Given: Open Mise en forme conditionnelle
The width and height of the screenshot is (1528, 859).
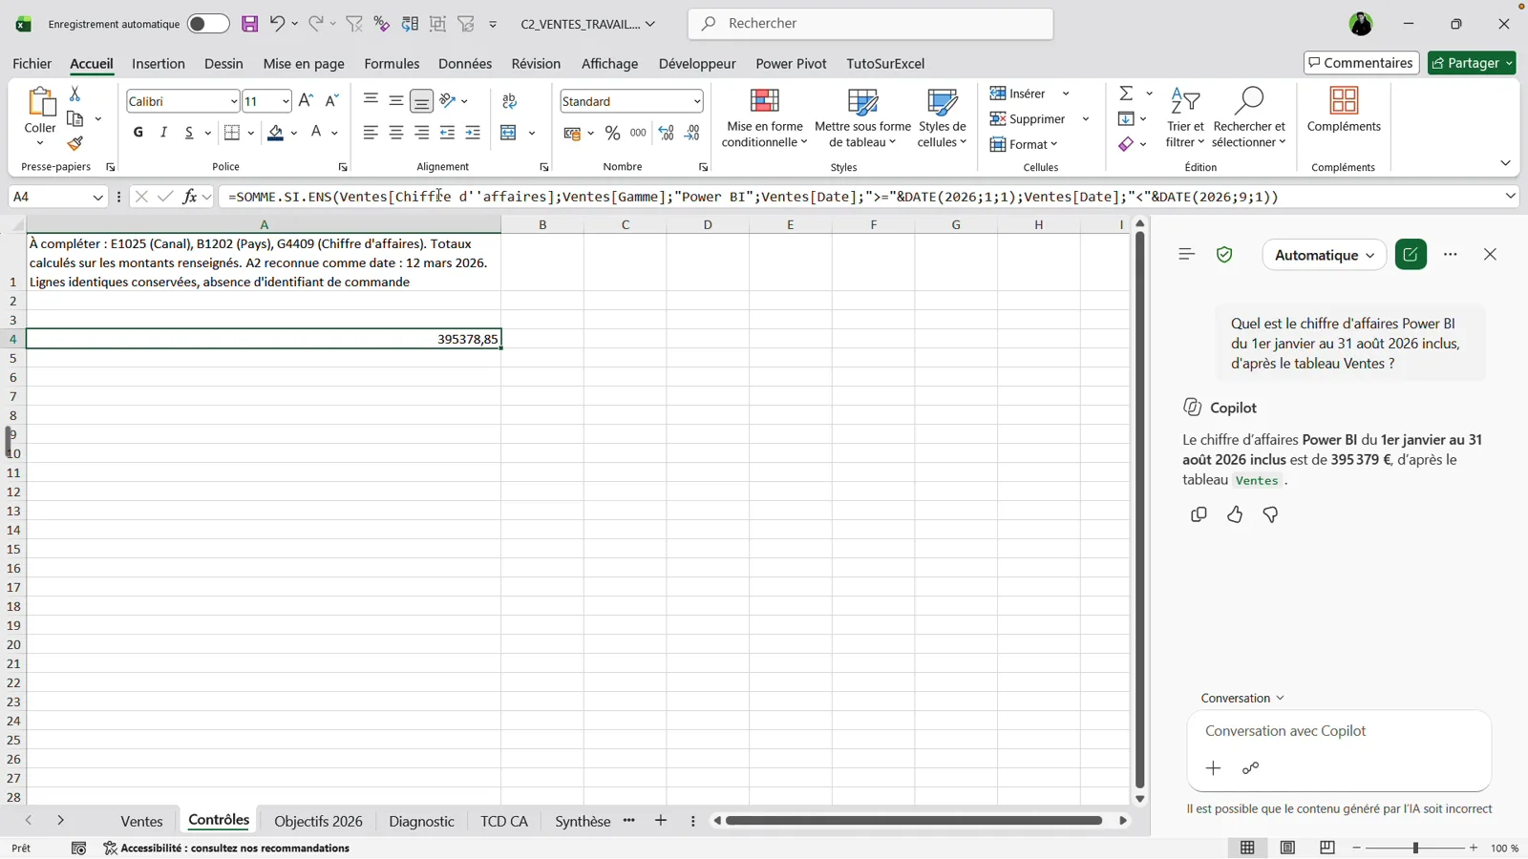Looking at the screenshot, I should click(x=764, y=118).
